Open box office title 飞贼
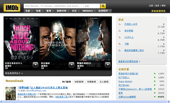 click(127, 44)
